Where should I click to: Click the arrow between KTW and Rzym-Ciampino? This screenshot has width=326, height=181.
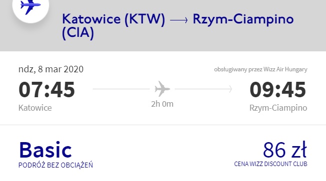tap(179, 20)
